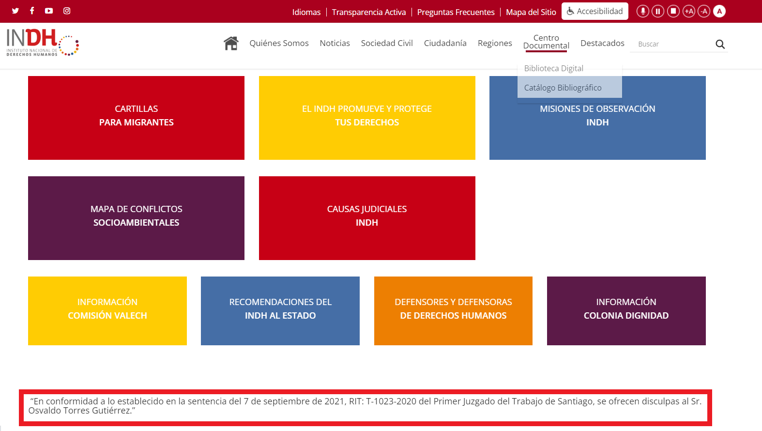The image size is (762, 431).
Task: Open the Información Colonia Dignidad tile
Action: coord(626,311)
